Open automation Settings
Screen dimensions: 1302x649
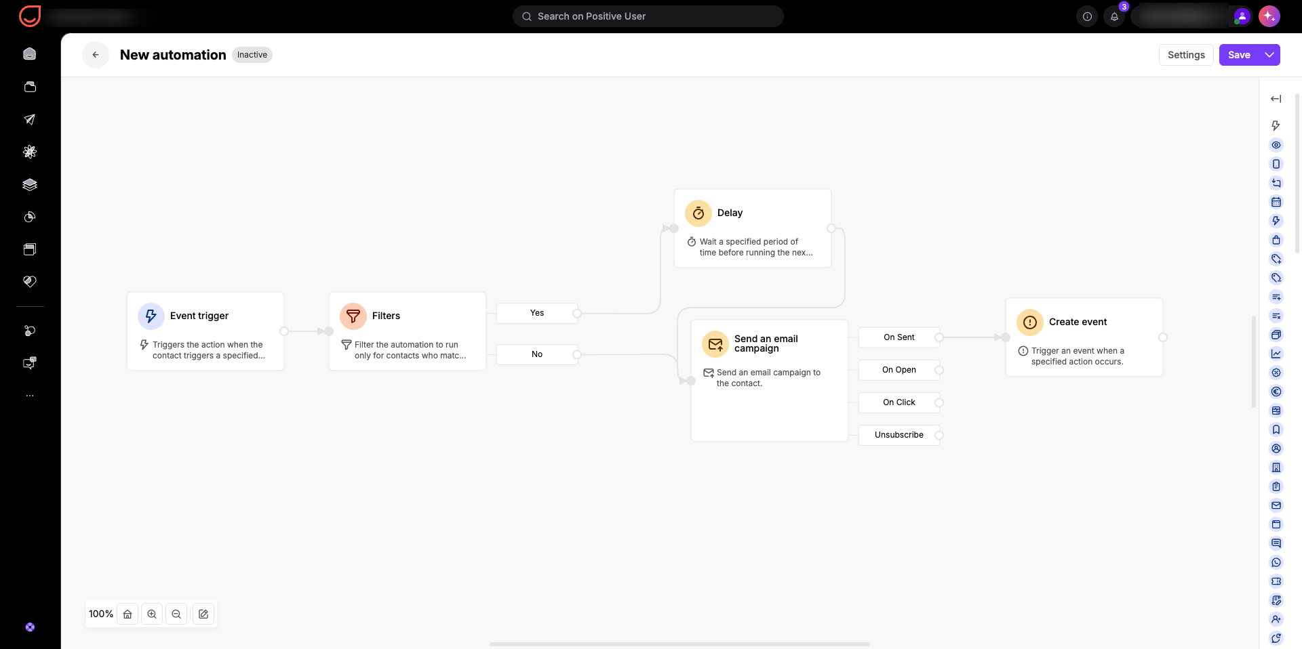pyautogui.click(x=1186, y=55)
